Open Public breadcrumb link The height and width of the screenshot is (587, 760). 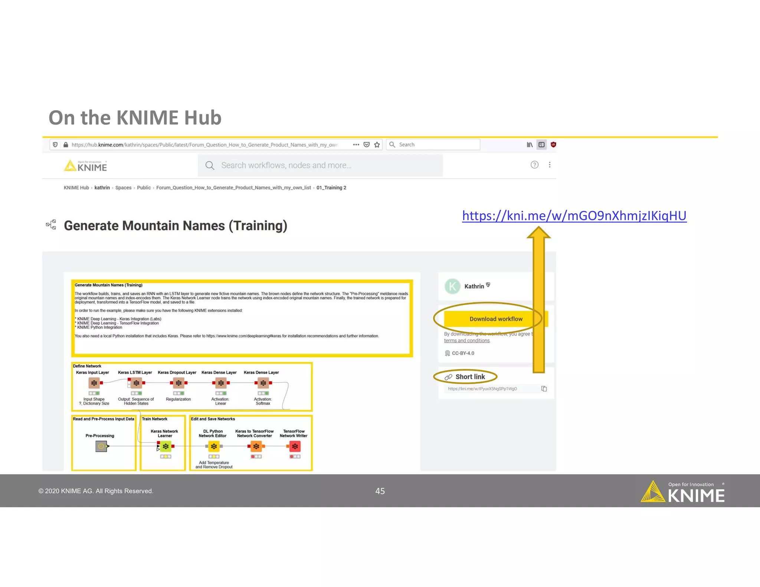point(144,188)
